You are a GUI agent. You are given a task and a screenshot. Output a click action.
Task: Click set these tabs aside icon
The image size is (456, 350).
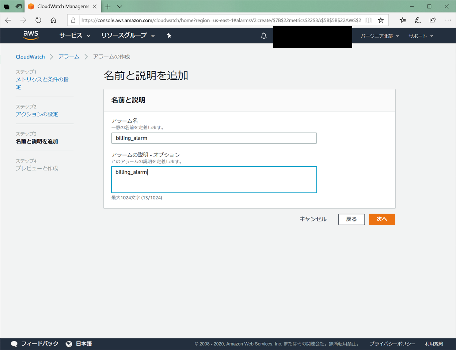point(19,7)
